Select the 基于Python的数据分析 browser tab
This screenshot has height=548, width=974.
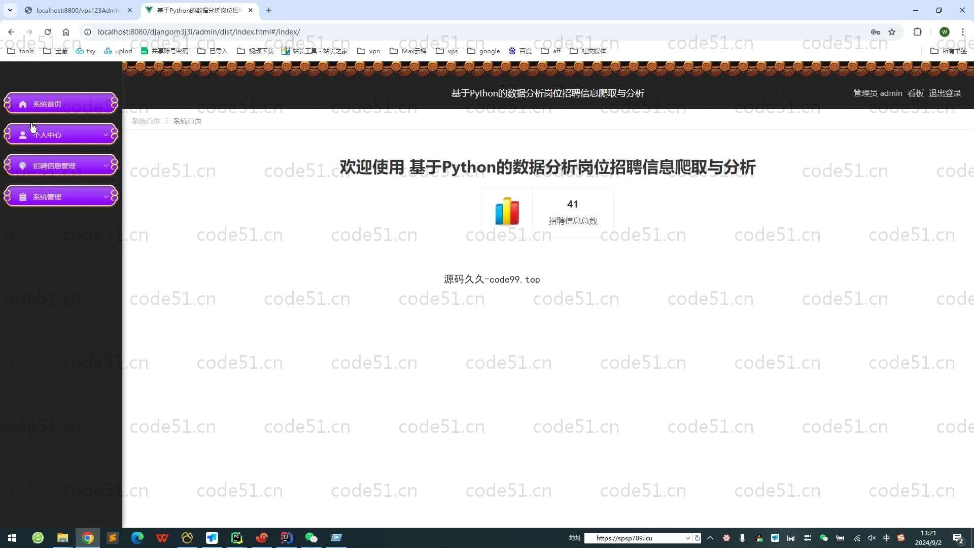click(x=199, y=10)
